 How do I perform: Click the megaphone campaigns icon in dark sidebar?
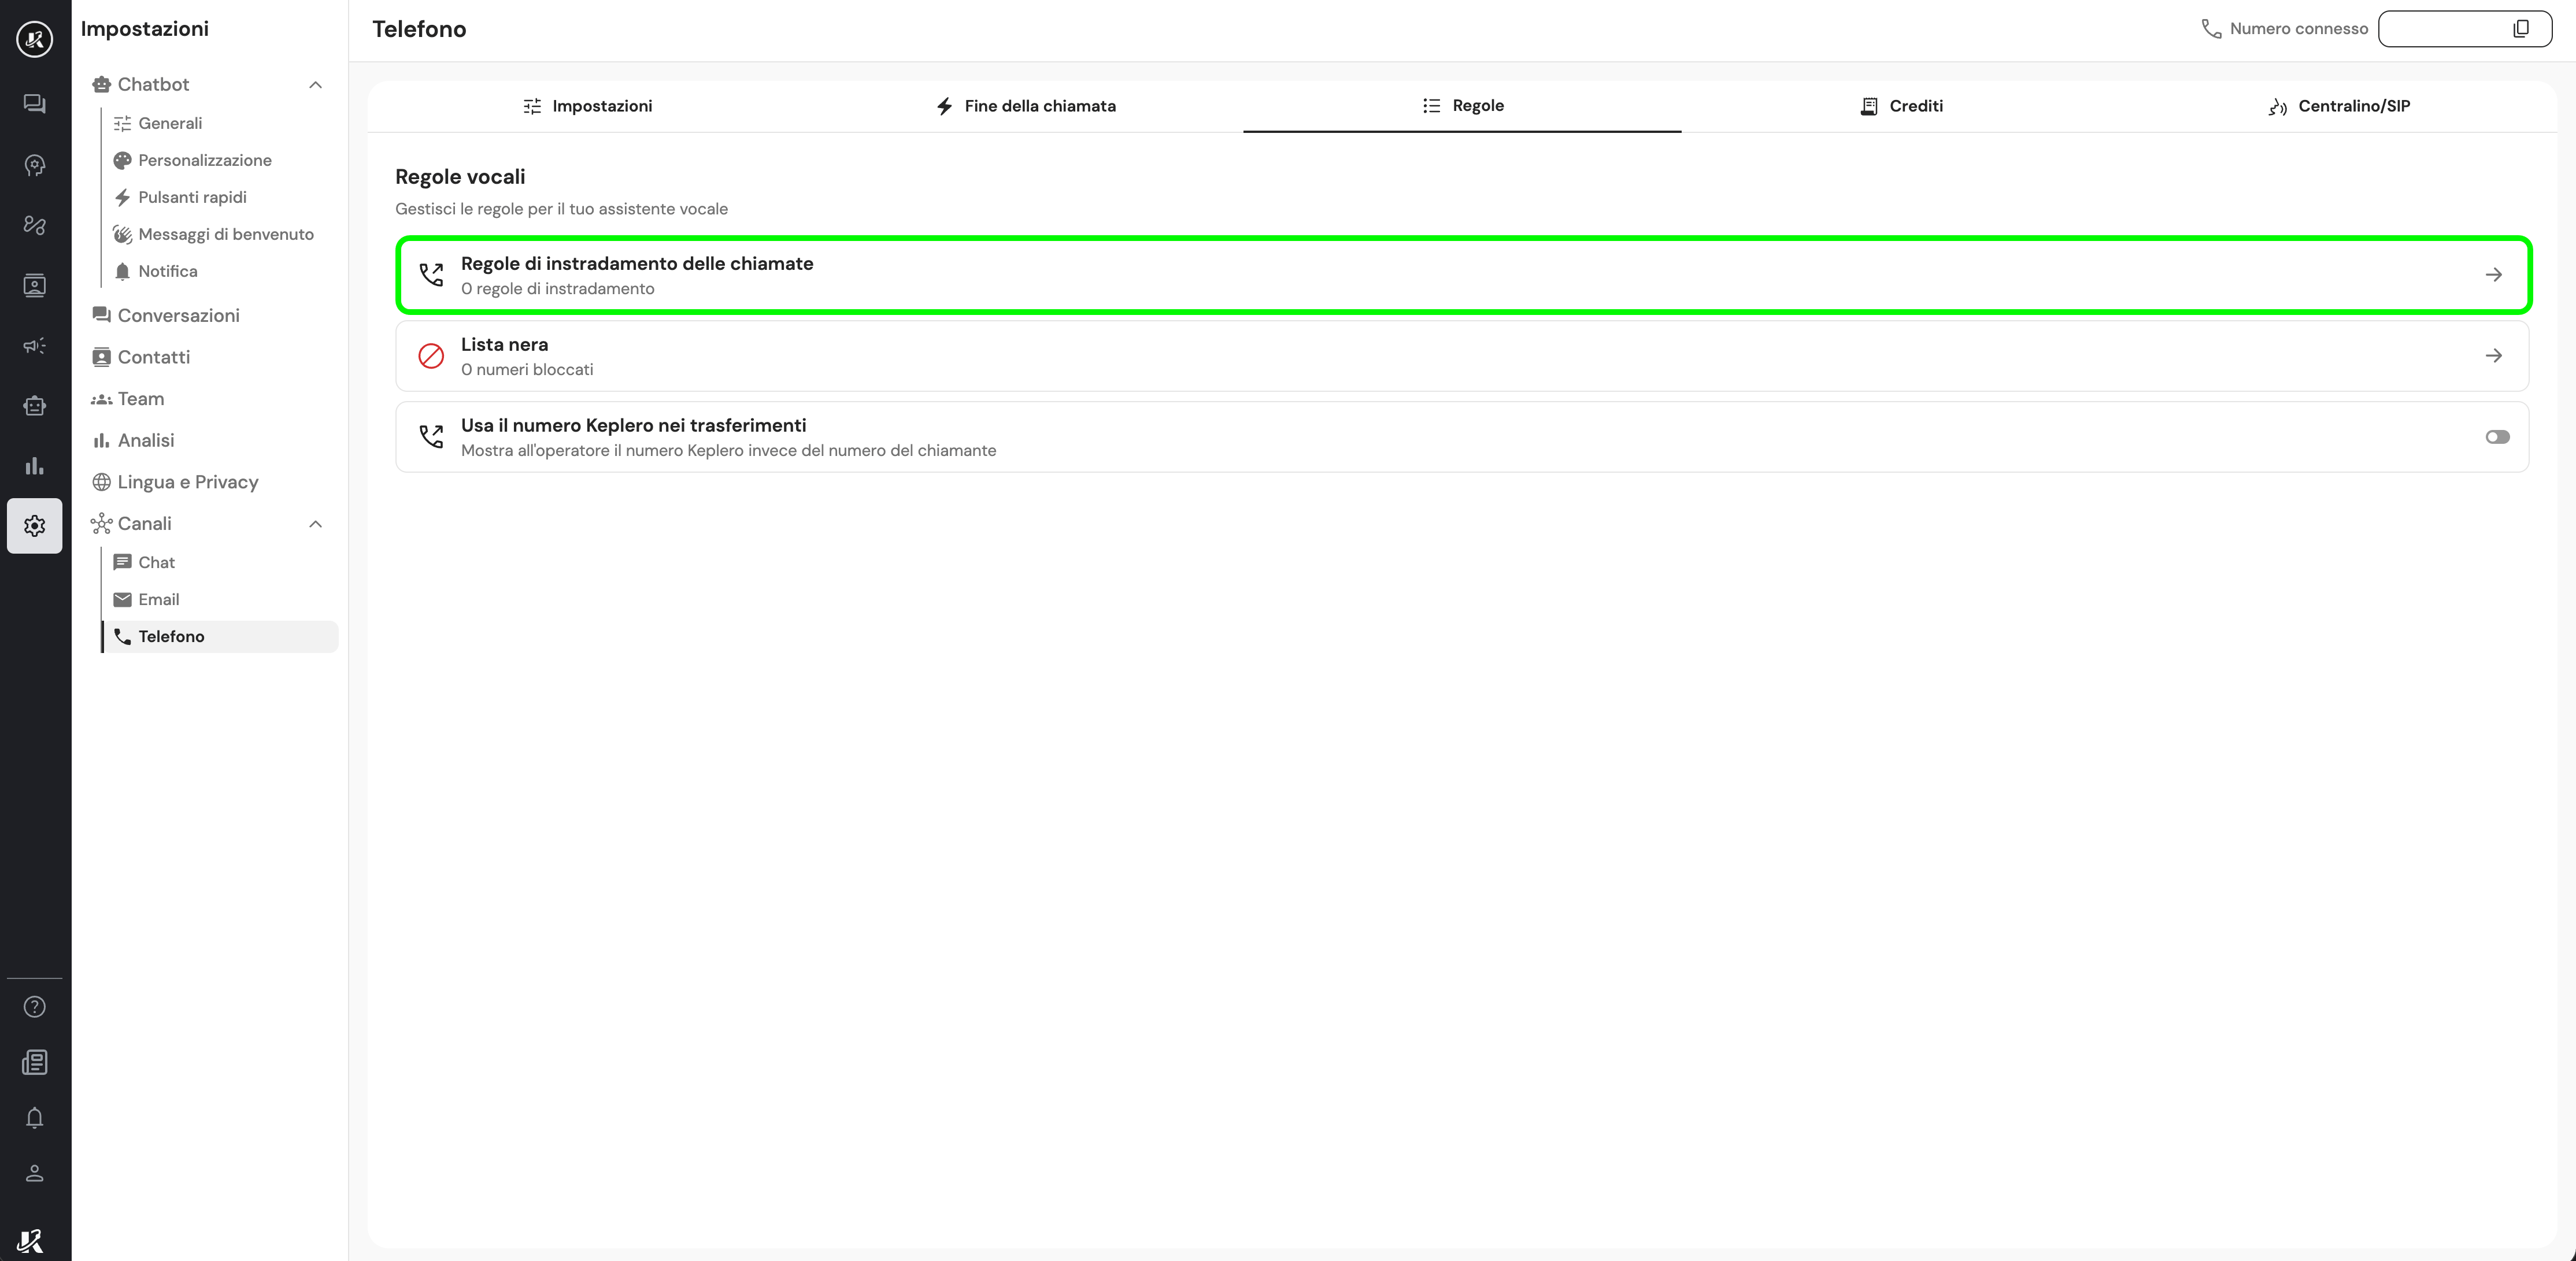tap(35, 346)
